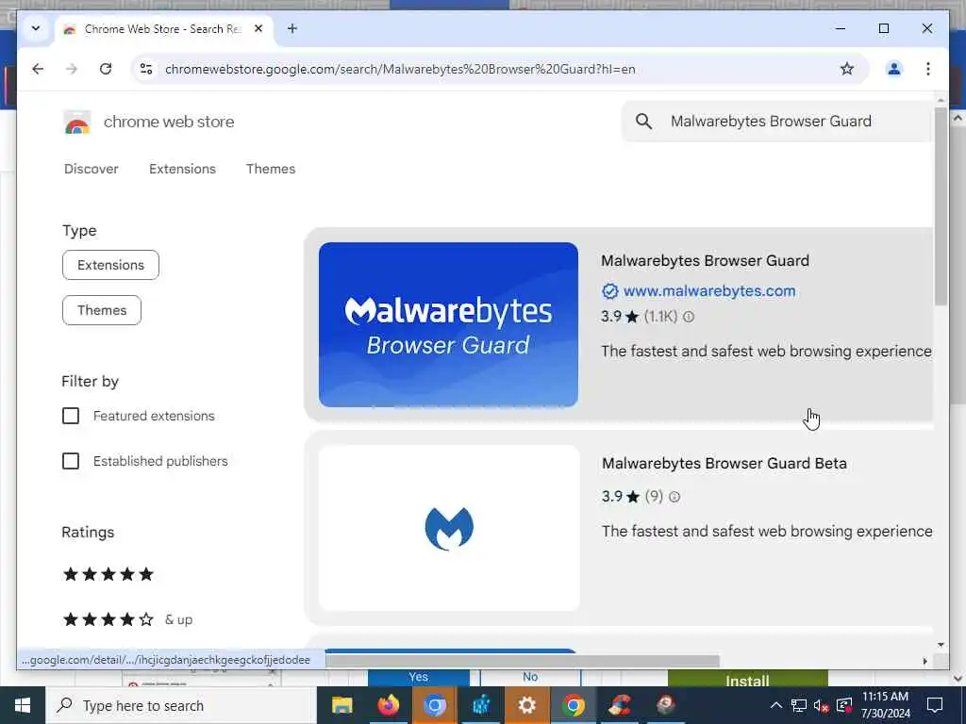Click the Install button in background window
Viewport: 966px width, 724px height.
tap(747, 679)
